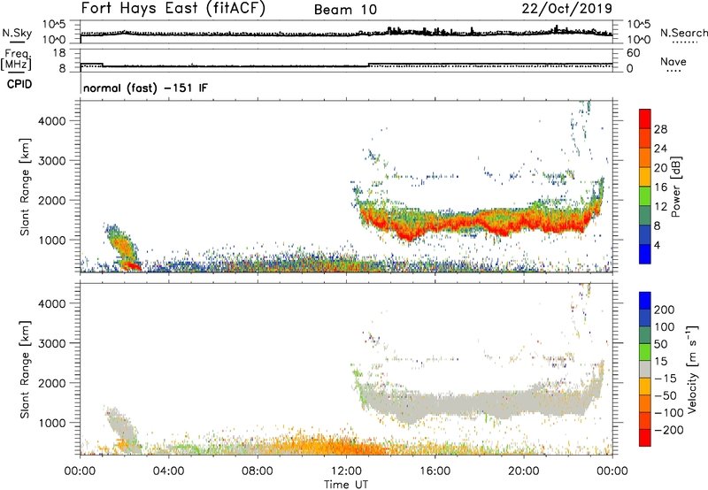The image size is (708, 490).
Task: Click the '200' tick on the velocity scale
Action: point(665,310)
